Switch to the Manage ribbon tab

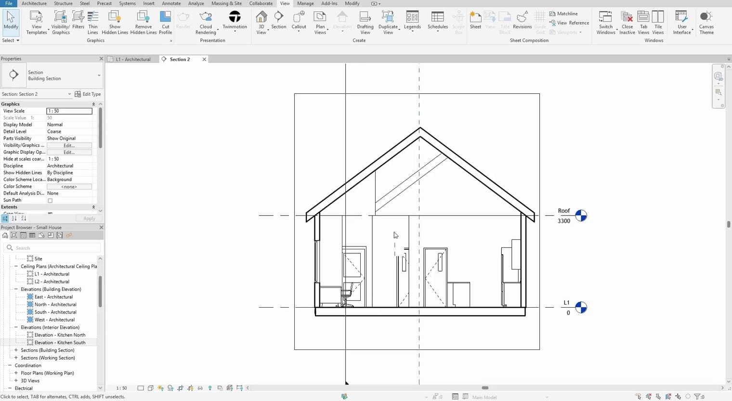pyautogui.click(x=305, y=3)
